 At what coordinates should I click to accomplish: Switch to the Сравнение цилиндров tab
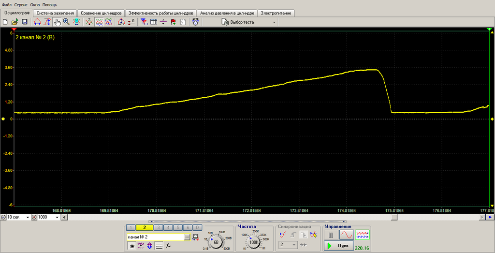pyautogui.click(x=101, y=13)
